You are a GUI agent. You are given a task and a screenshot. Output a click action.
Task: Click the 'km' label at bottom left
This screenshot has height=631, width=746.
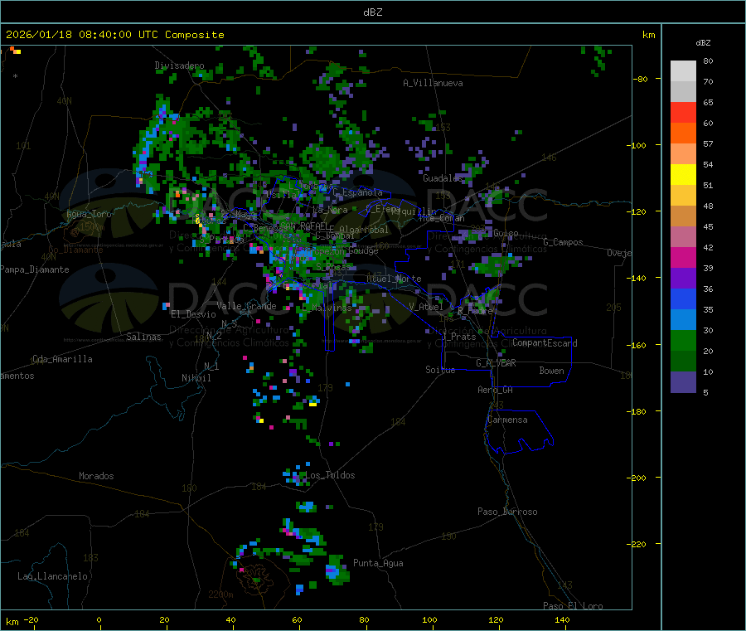click(12, 622)
